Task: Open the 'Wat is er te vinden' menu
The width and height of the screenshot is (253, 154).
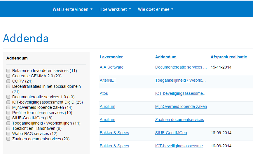Action: click(x=72, y=9)
